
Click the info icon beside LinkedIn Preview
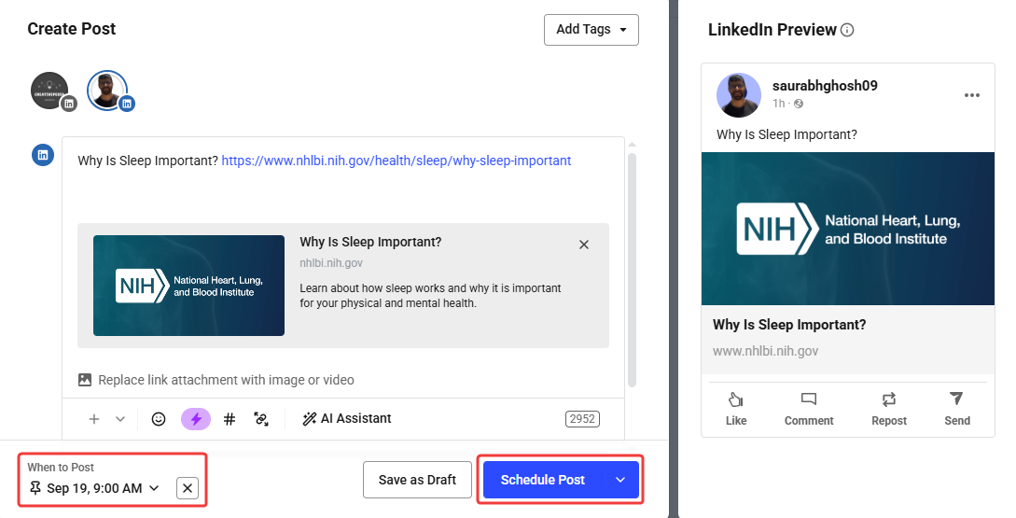[x=847, y=30]
